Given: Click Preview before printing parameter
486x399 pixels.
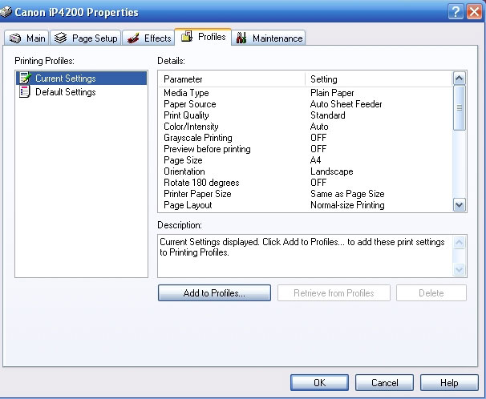Looking at the screenshot, I should 207,149.
